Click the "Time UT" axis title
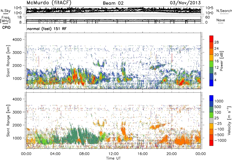The width and height of the screenshot is (232, 160). click(113, 158)
